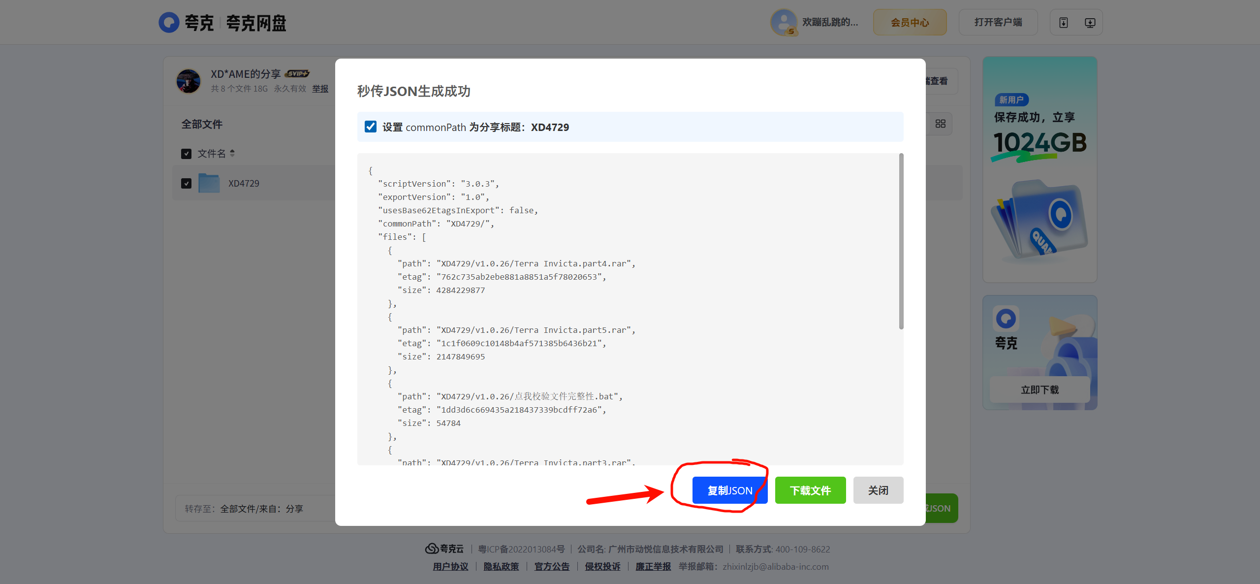Open the user avatar profile

pyautogui.click(x=783, y=23)
